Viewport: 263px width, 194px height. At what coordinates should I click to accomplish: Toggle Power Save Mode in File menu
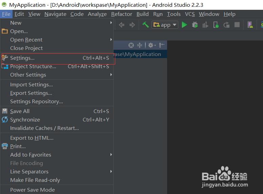pos(57,190)
